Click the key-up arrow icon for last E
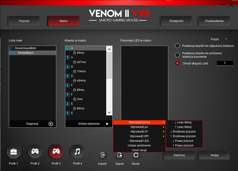This screenshot has width=238, height=171. click(x=68, y=113)
